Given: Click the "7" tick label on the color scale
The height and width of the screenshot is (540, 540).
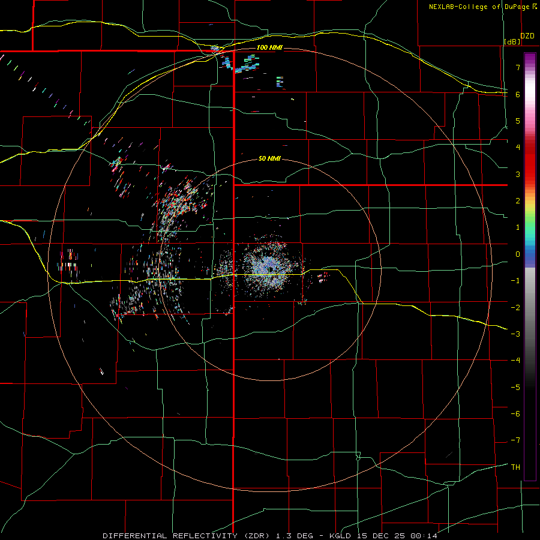Looking at the screenshot, I should (x=518, y=67).
